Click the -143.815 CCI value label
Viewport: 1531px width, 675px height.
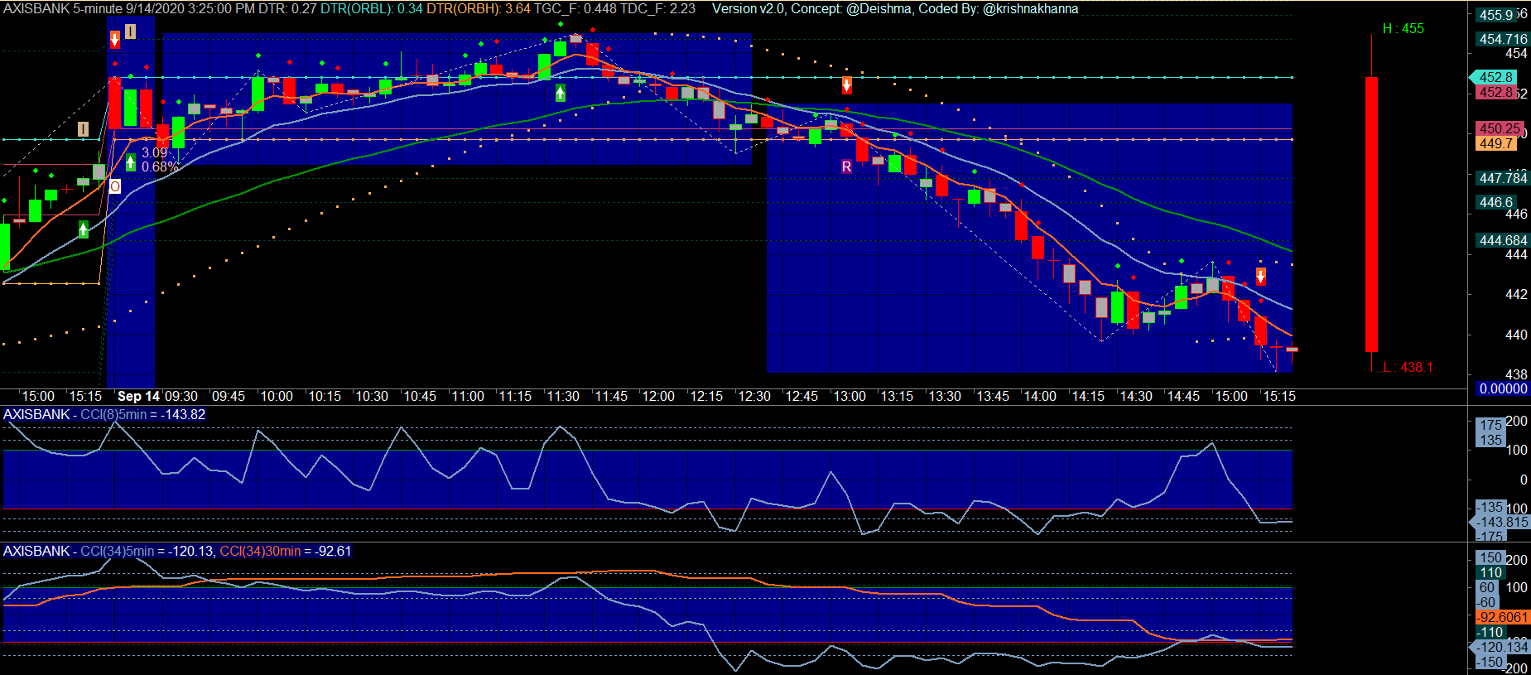(1503, 522)
